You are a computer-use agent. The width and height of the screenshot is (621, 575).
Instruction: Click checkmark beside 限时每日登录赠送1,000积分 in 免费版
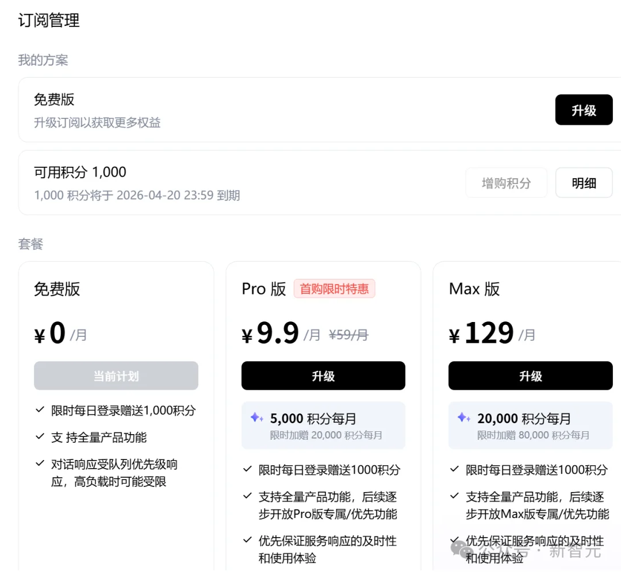click(40, 410)
